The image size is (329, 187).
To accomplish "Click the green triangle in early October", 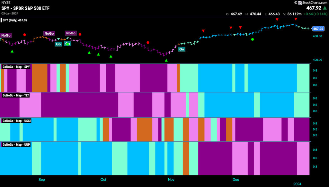I will tap(111, 56).
